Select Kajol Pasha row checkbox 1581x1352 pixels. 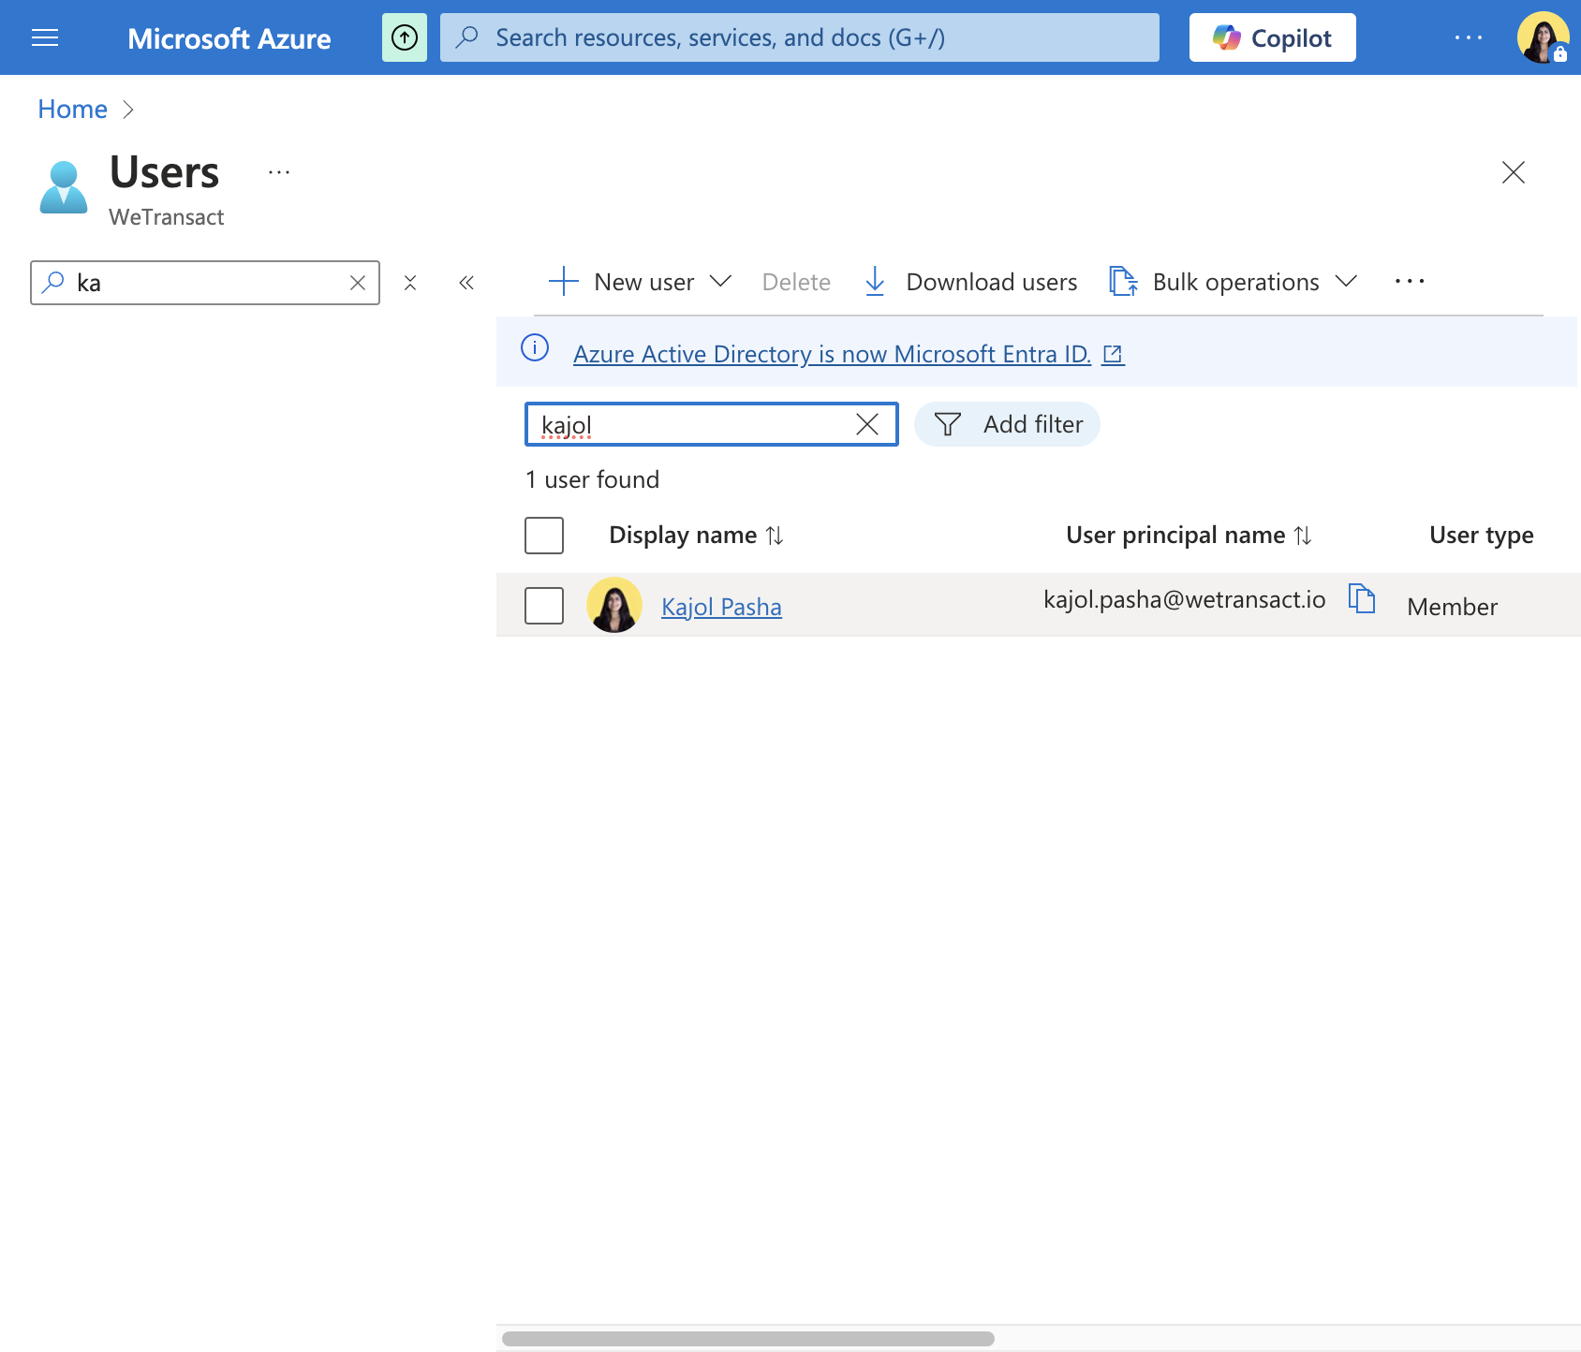(x=544, y=606)
